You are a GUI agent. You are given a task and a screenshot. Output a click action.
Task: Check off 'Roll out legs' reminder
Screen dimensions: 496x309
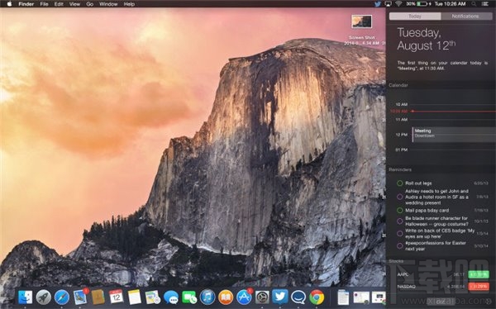coord(400,183)
